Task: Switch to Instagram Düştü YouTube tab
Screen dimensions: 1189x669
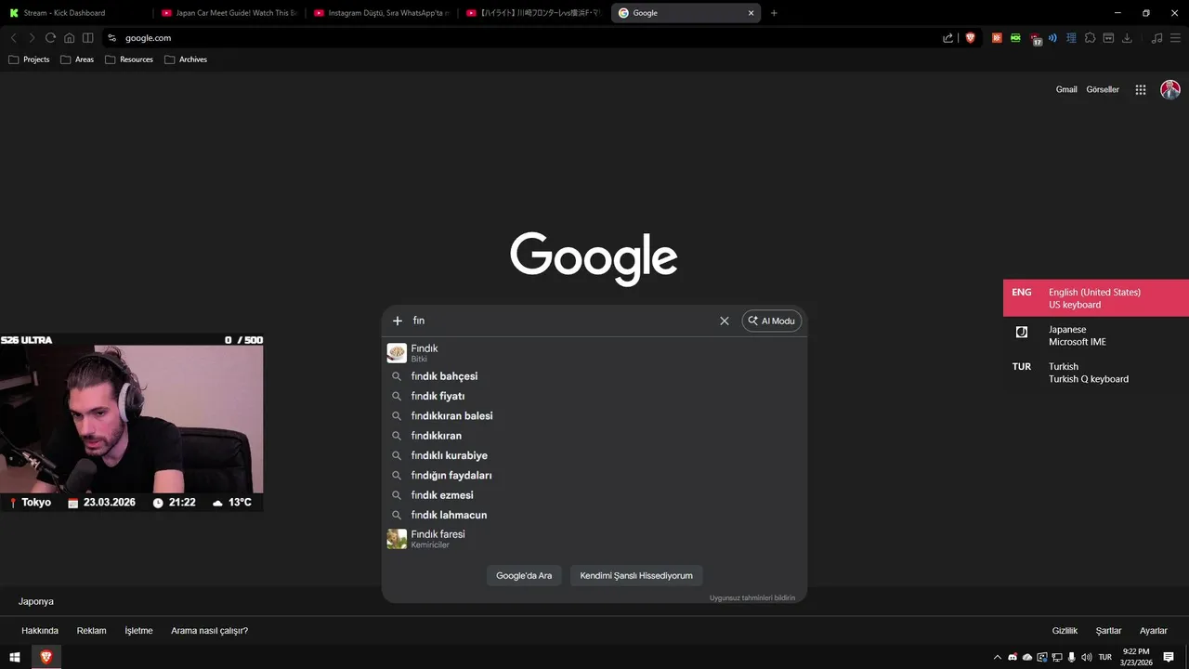Action: pos(381,13)
